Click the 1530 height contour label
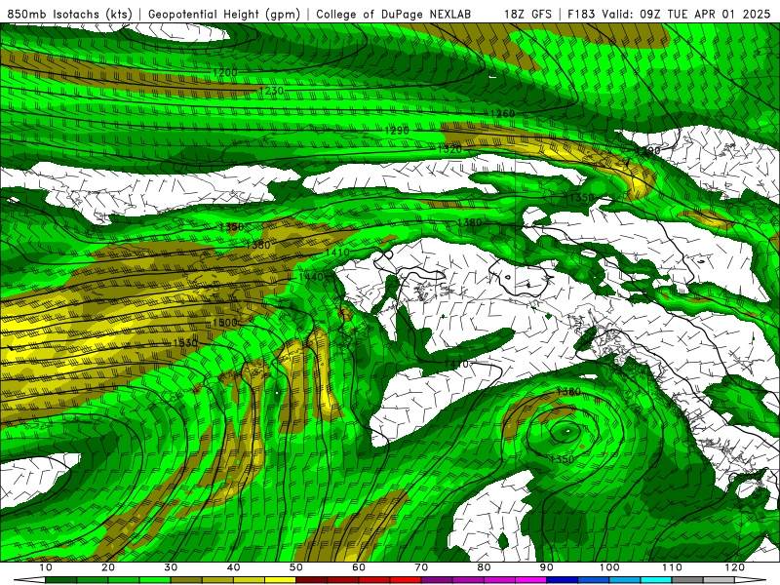This screenshot has height=585, width=780. coord(185,343)
